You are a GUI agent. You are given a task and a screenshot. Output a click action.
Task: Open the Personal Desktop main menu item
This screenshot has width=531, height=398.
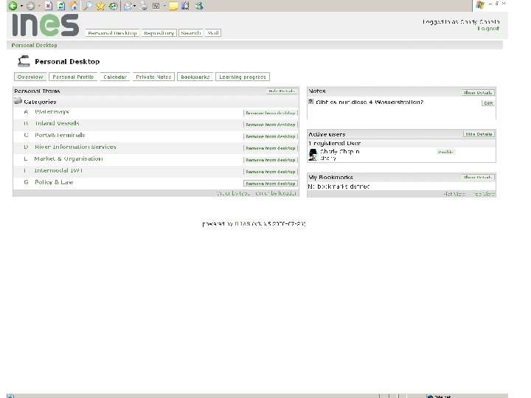point(112,33)
